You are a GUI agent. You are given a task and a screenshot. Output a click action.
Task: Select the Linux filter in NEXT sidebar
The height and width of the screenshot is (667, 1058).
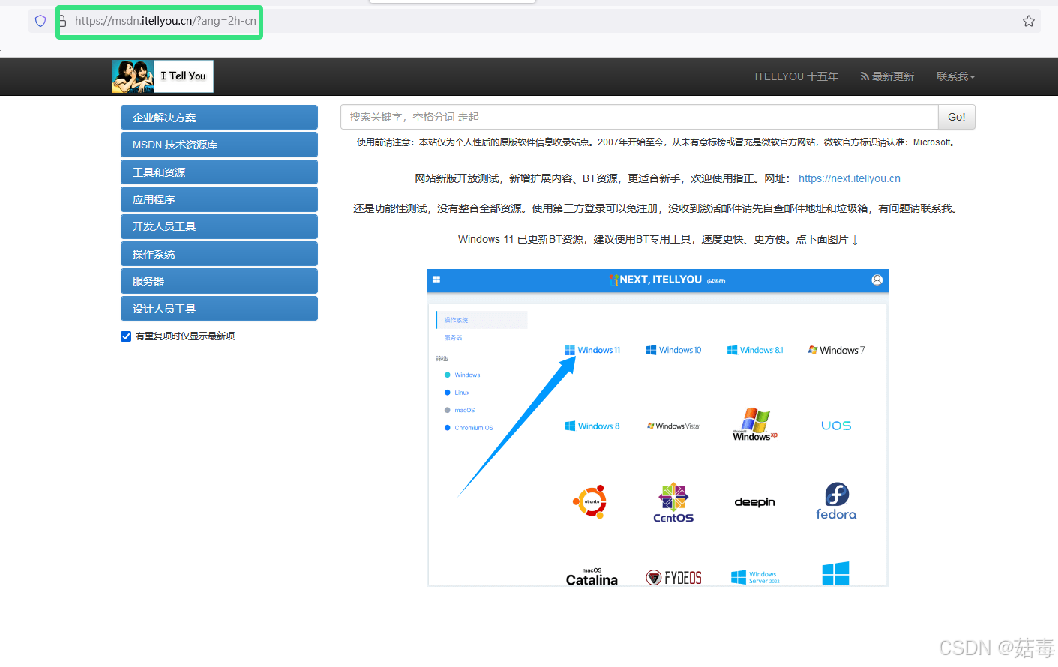(457, 393)
